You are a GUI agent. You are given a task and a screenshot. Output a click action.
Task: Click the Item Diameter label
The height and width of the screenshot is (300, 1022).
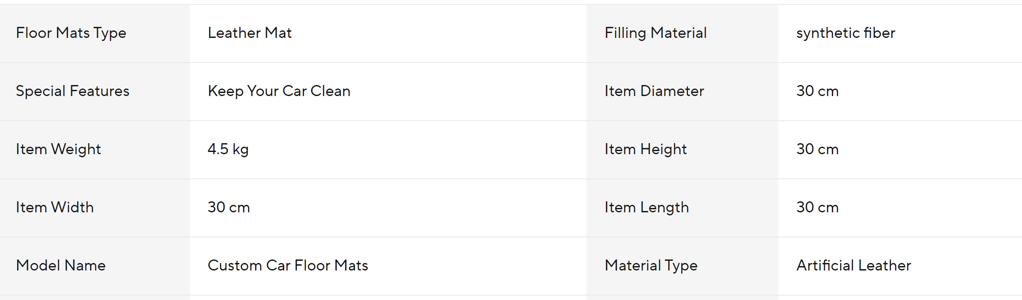654,91
